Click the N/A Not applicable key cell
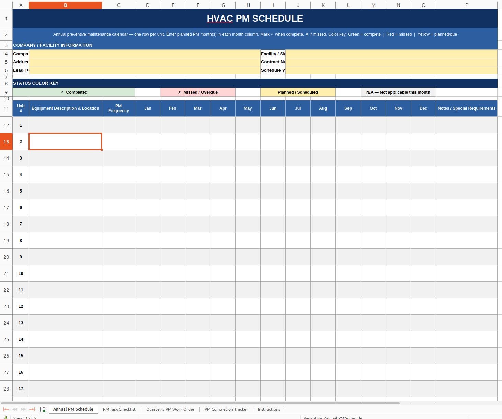Image resolution: width=502 pixels, height=419 pixels. point(398,92)
